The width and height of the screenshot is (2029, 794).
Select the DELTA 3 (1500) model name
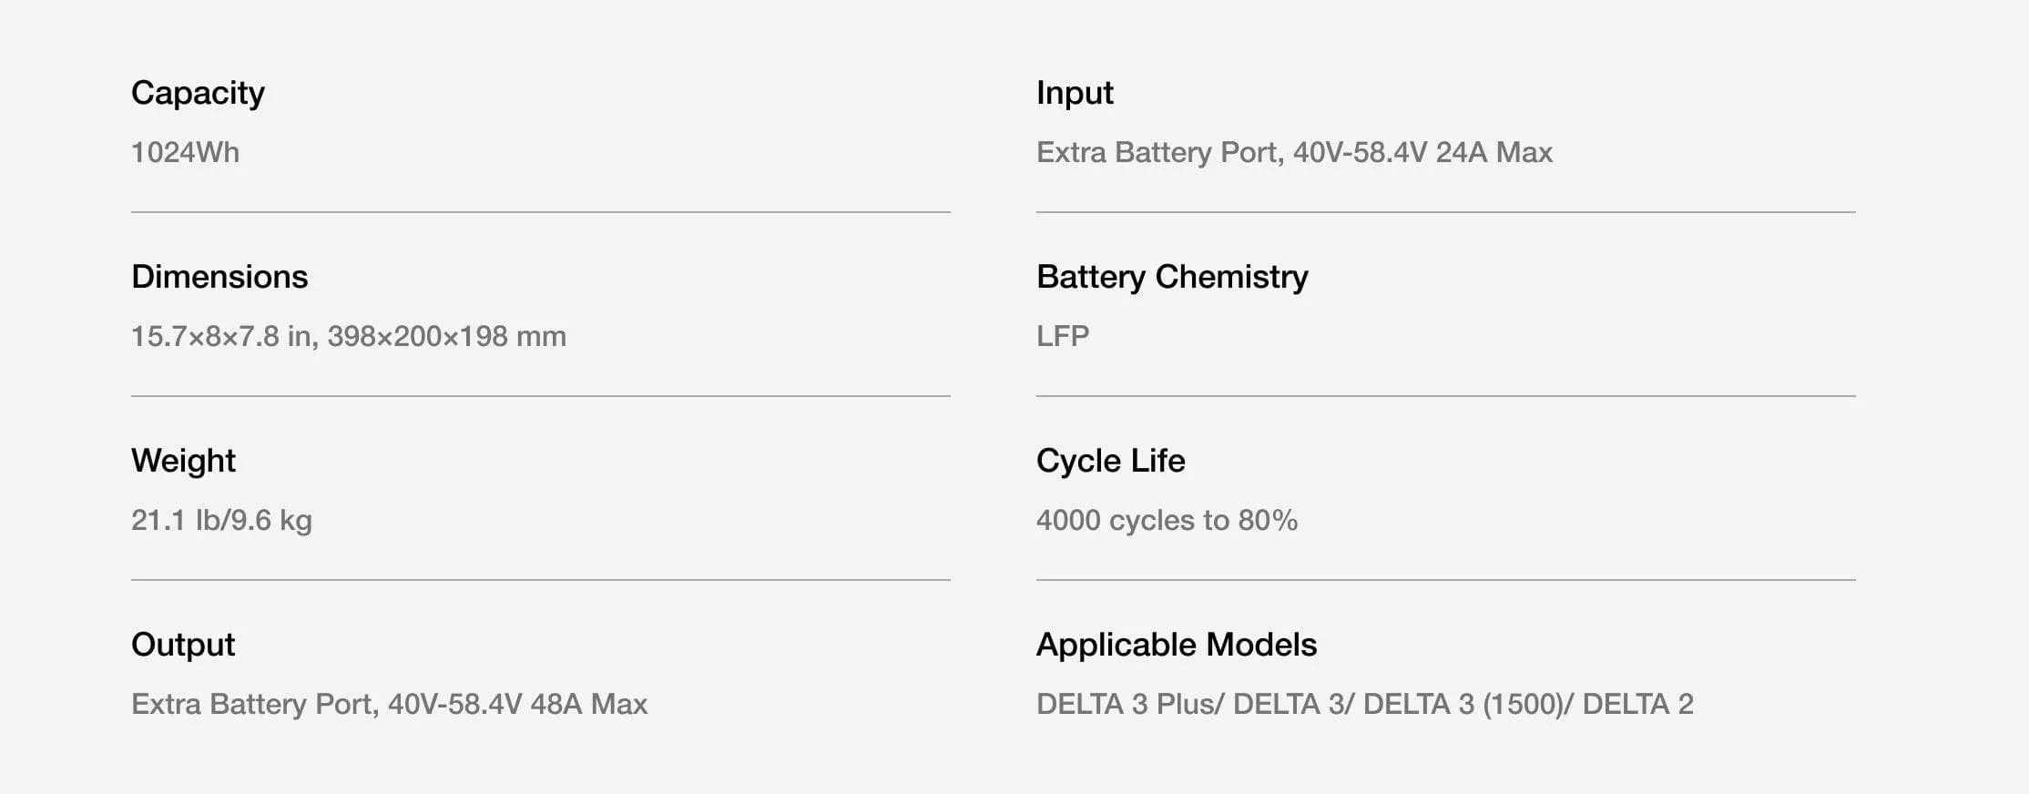(x=1463, y=704)
